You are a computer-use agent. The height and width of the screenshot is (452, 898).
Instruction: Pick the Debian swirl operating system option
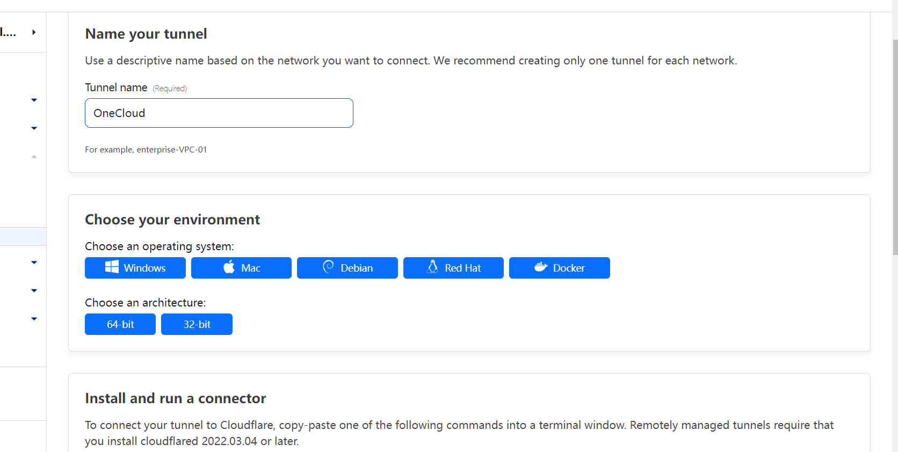(347, 268)
